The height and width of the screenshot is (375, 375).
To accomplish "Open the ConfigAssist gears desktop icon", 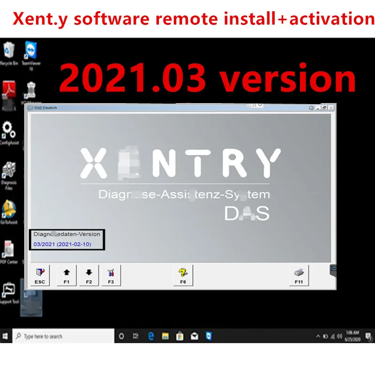I will (x=9, y=133).
